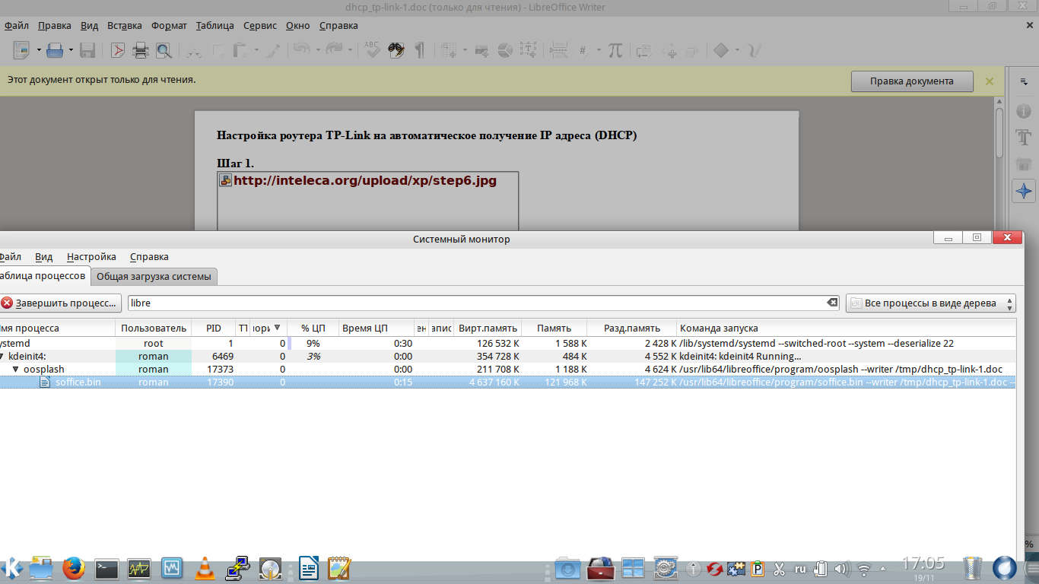Viewport: 1039px width, 584px height.
Task: Sort by PID column header
Action: click(x=214, y=328)
